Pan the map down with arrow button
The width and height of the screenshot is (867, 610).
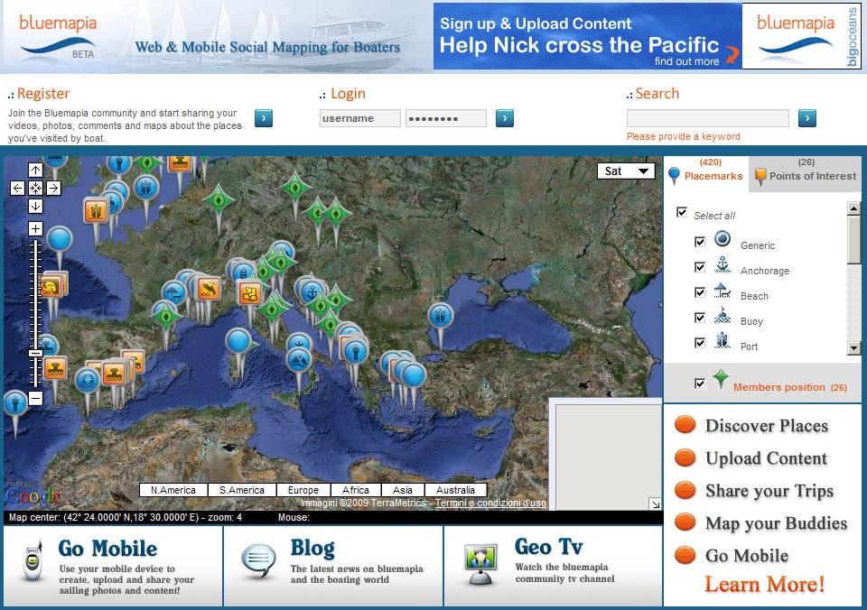[35, 206]
